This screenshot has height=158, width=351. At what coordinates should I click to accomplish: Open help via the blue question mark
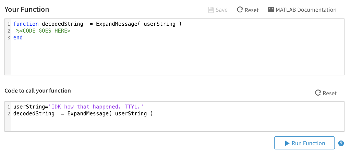(341, 143)
